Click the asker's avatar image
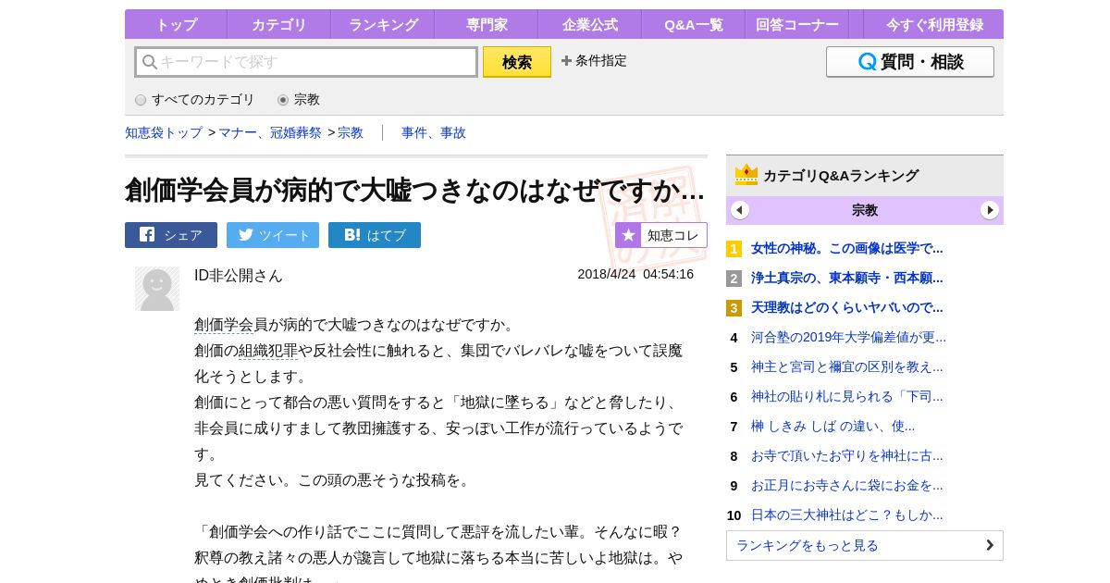 click(157, 289)
